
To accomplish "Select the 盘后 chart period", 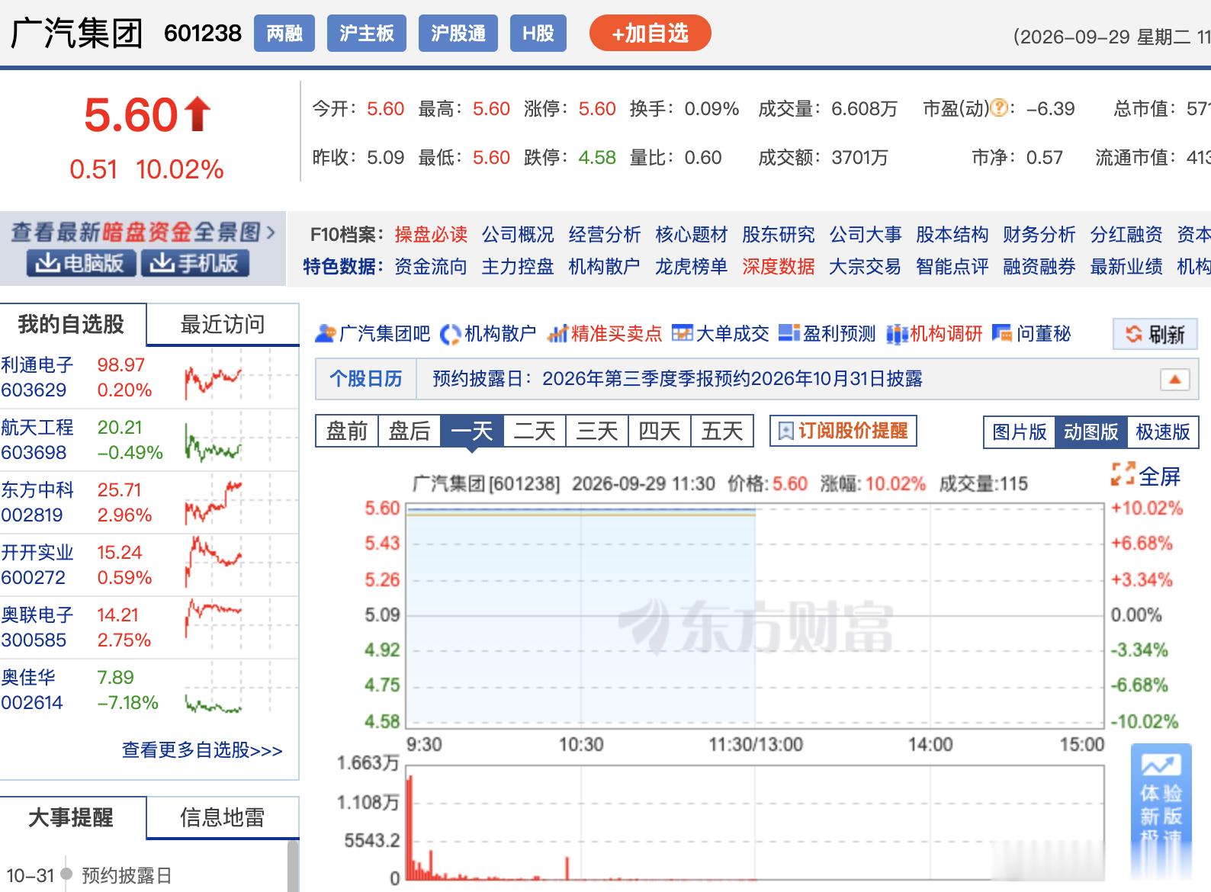I will (410, 432).
